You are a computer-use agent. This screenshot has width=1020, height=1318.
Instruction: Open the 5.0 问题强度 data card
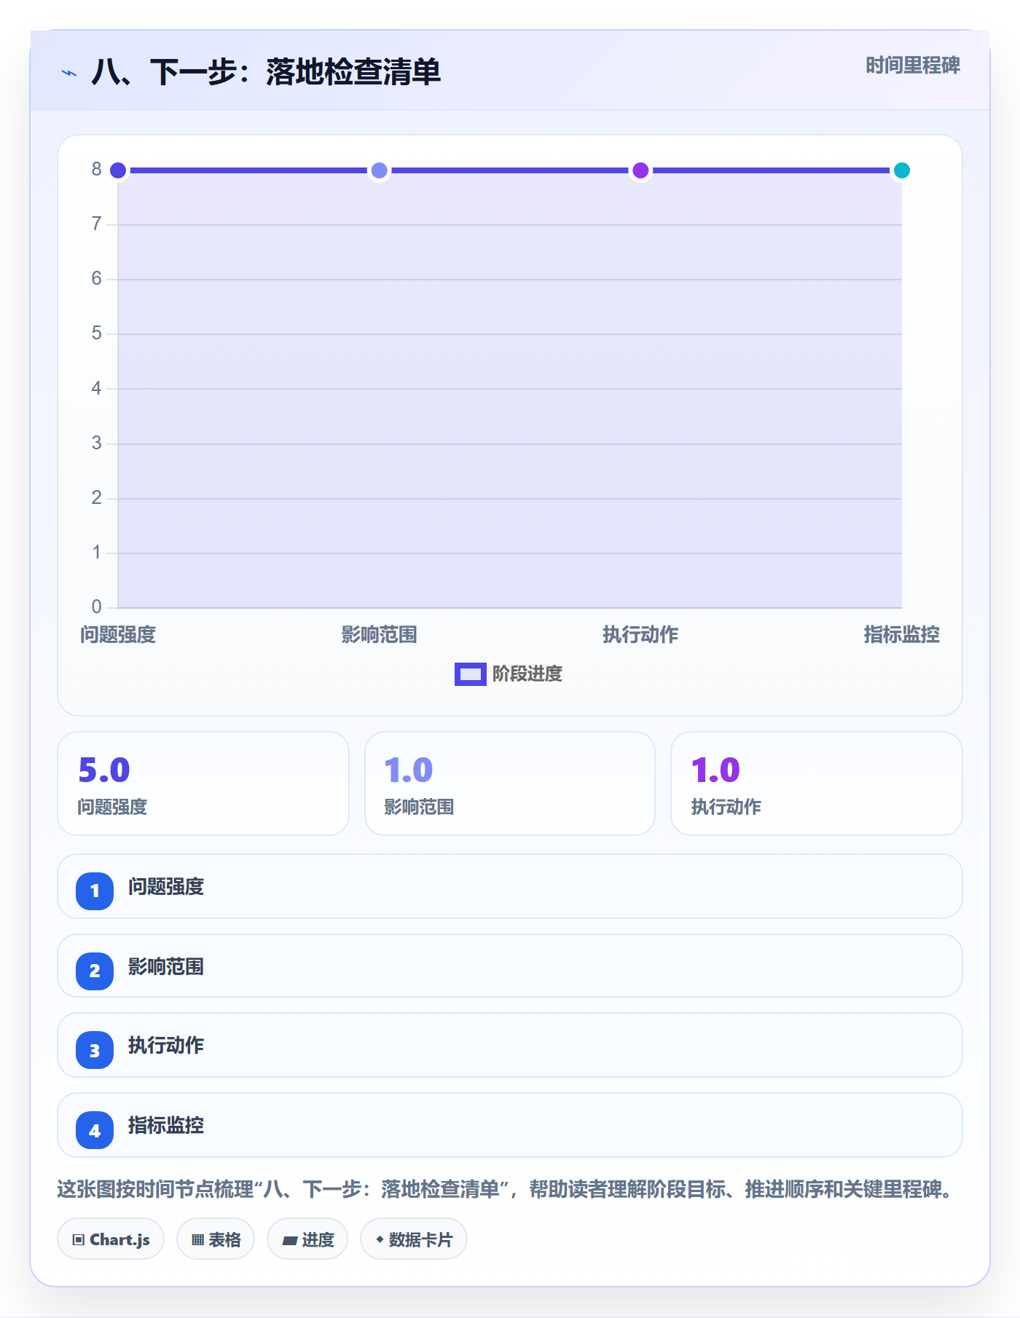(x=203, y=784)
